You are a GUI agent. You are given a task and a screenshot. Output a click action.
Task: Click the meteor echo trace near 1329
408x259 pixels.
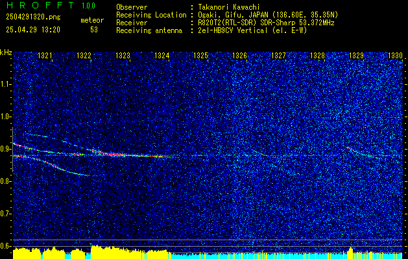tap(363, 153)
